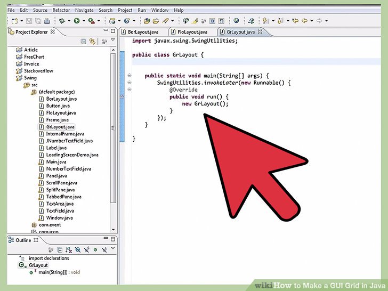The height and width of the screenshot is (291, 388).
Task: Click the Run with Coverage icon
Action: point(91,21)
